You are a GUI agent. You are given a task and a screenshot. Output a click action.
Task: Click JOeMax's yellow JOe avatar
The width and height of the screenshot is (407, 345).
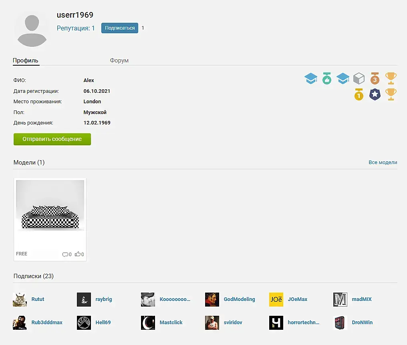point(276,299)
